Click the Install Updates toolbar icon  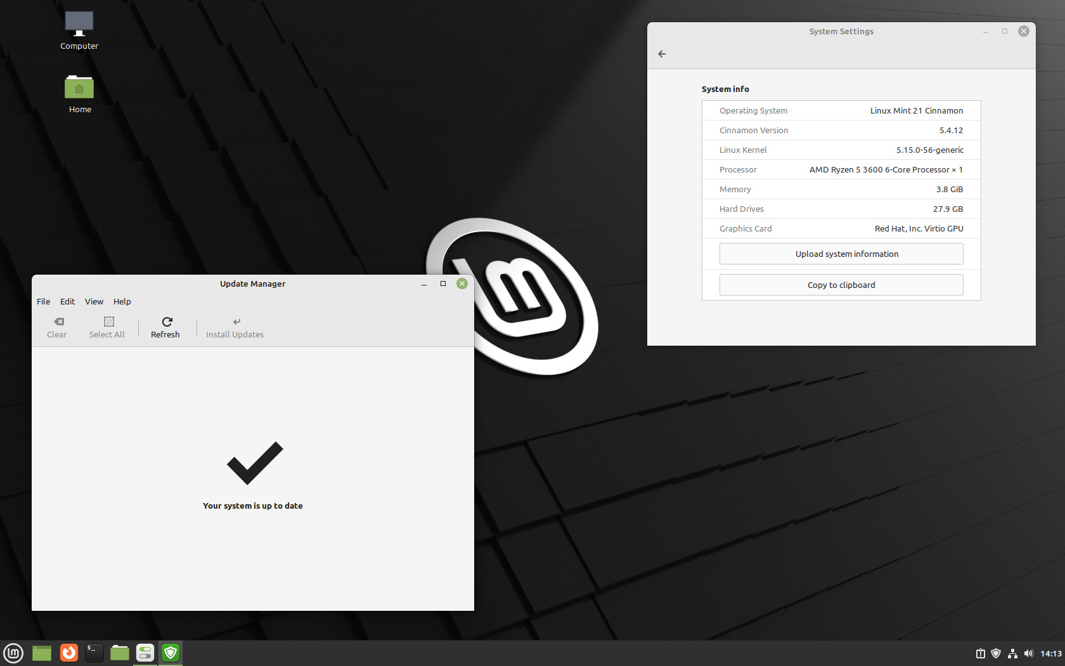(x=236, y=322)
